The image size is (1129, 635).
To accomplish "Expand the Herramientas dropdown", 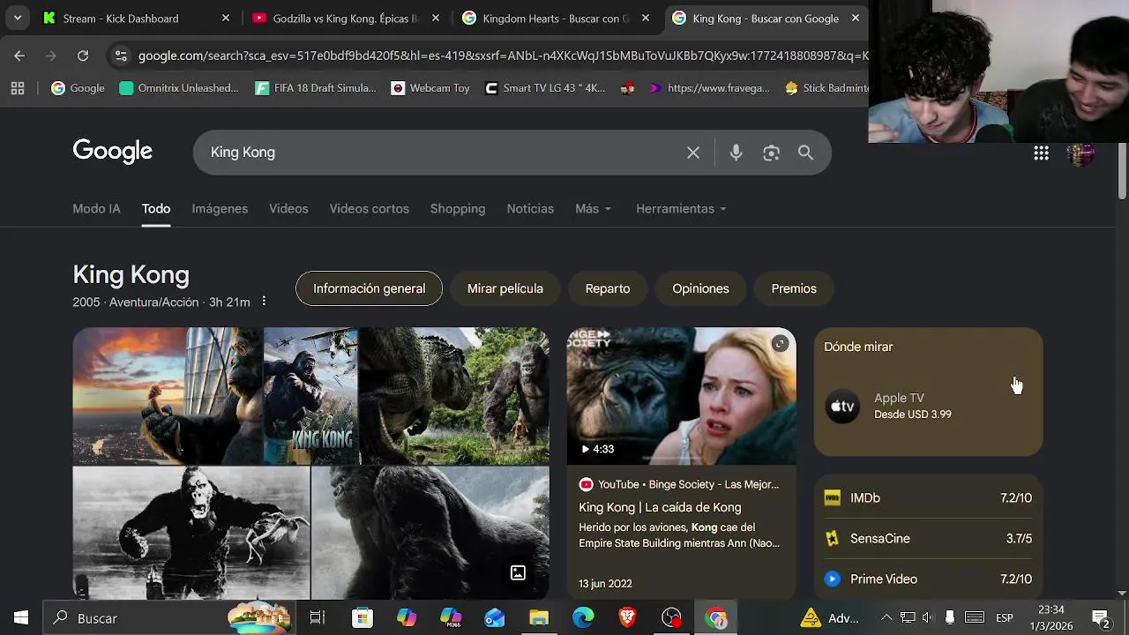I will (681, 209).
